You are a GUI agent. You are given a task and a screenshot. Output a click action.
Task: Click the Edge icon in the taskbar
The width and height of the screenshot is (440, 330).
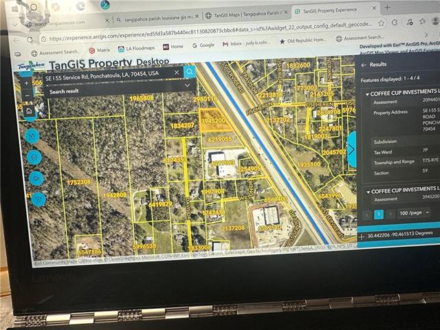click(80, 5)
